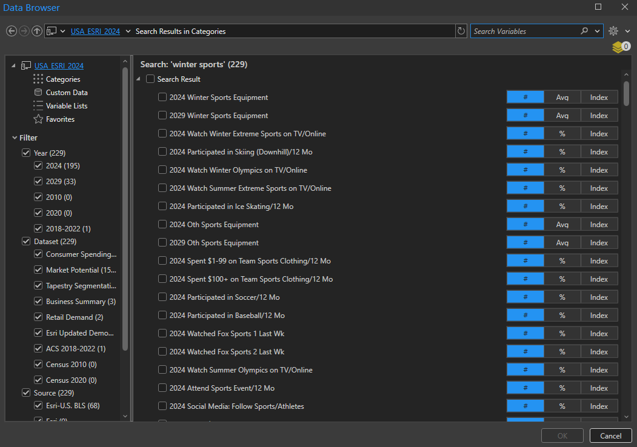Click Cancel to close the Data Browser
The image size is (637, 447).
click(610, 435)
